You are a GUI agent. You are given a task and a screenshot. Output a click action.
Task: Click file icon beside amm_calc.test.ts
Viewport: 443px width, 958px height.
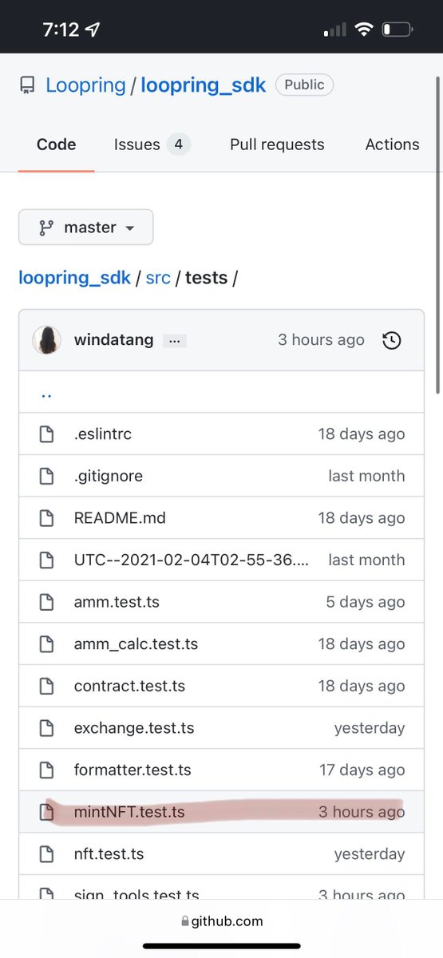point(47,643)
